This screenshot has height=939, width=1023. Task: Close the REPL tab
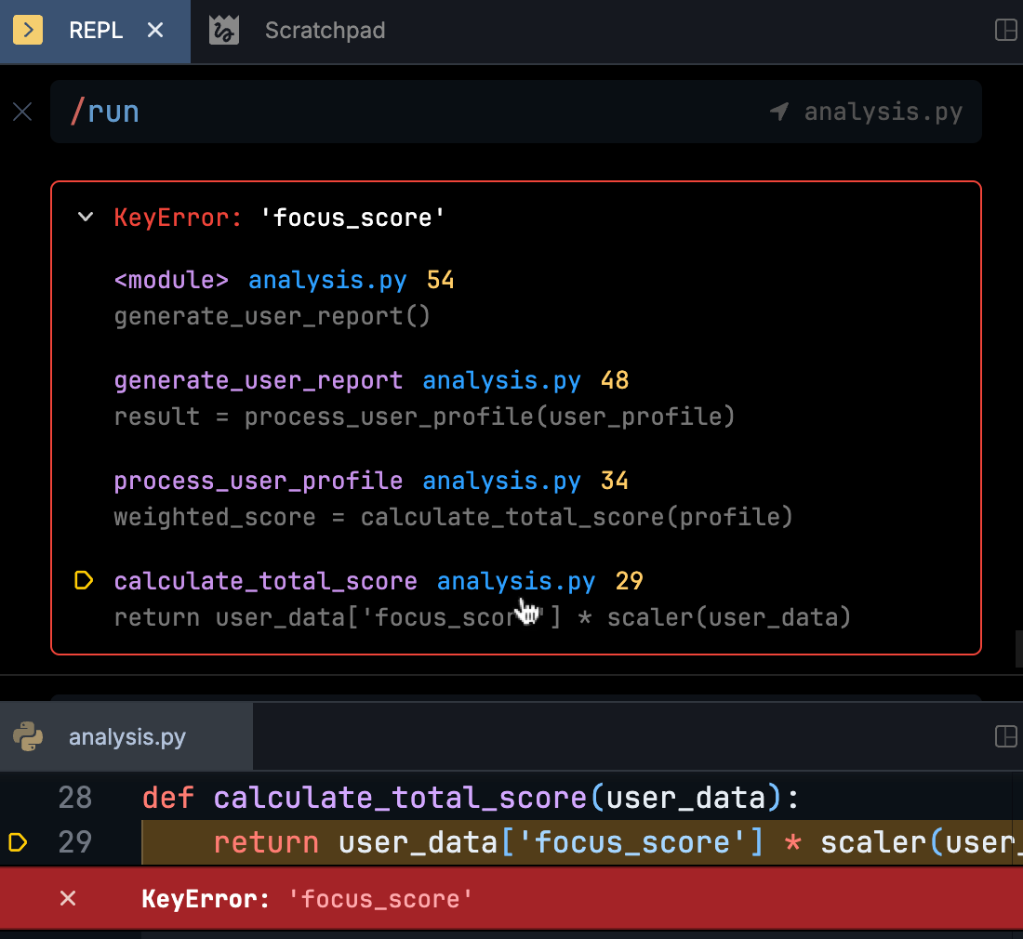155,30
